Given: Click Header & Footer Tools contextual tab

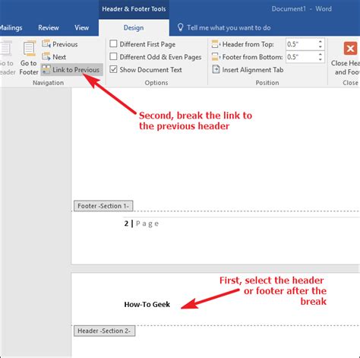Looking at the screenshot, I should (134, 9).
